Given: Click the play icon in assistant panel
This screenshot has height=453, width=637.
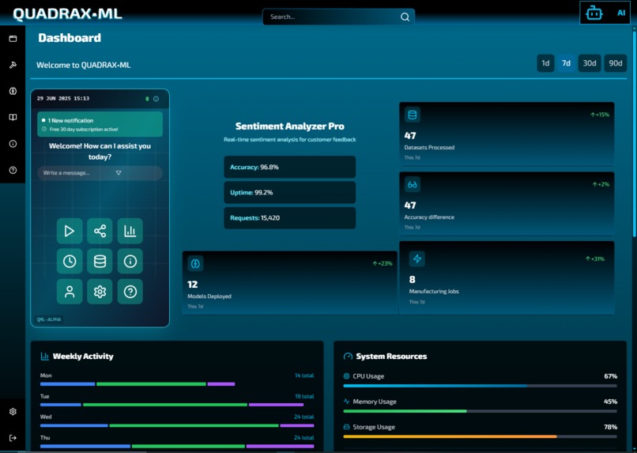Looking at the screenshot, I should tap(70, 231).
